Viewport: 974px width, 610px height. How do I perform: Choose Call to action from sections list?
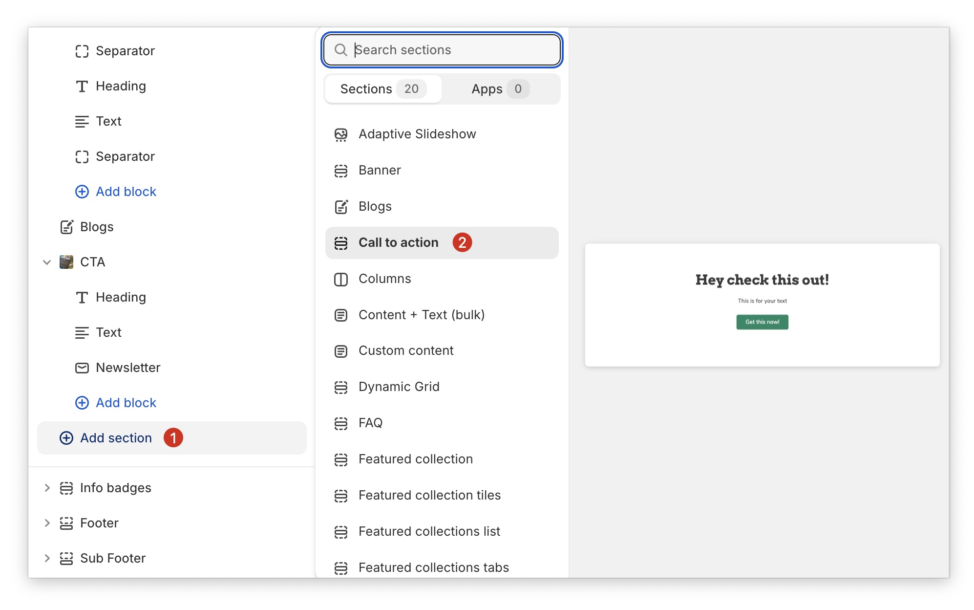click(x=398, y=243)
